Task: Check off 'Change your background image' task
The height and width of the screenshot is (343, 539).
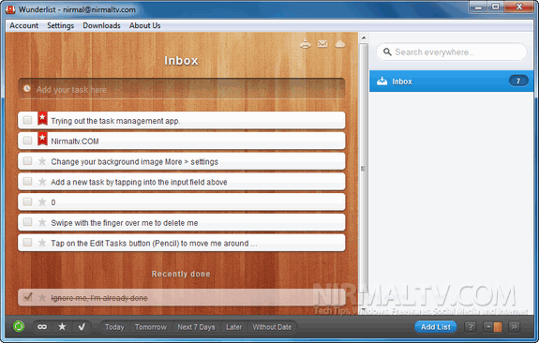Action: (x=27, y=161)
